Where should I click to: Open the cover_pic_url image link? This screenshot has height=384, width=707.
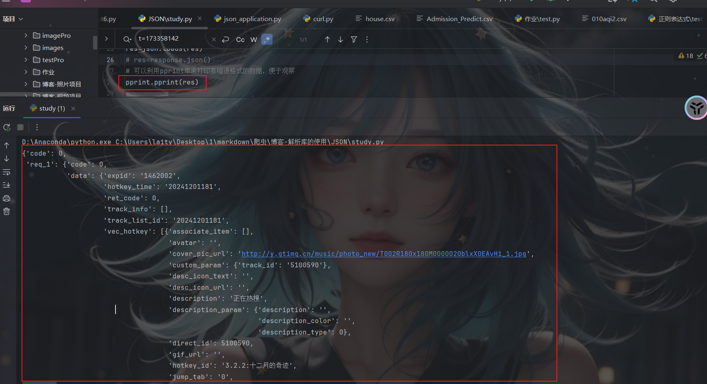[384, 254]
